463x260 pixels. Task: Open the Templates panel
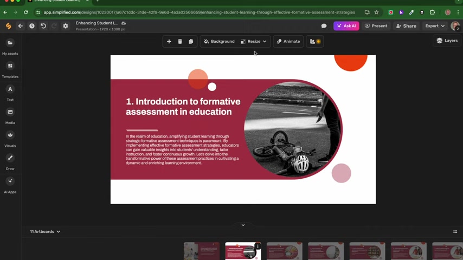click(x=10, y=69)
